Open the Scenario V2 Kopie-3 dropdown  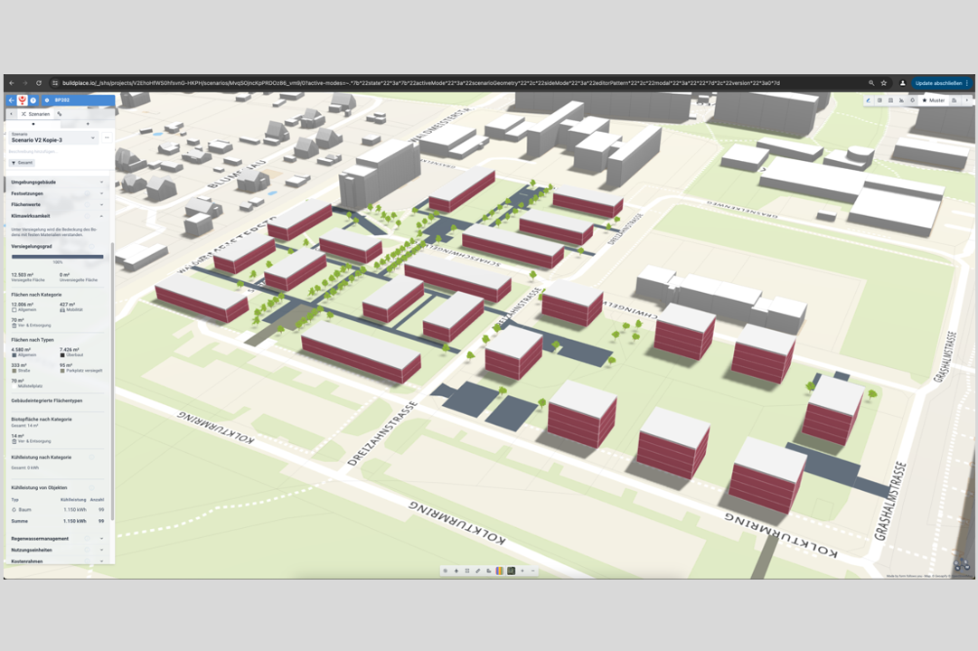click(53, 137)
